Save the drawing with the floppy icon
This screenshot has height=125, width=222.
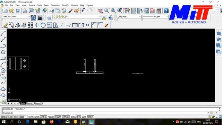pos(18,11)
